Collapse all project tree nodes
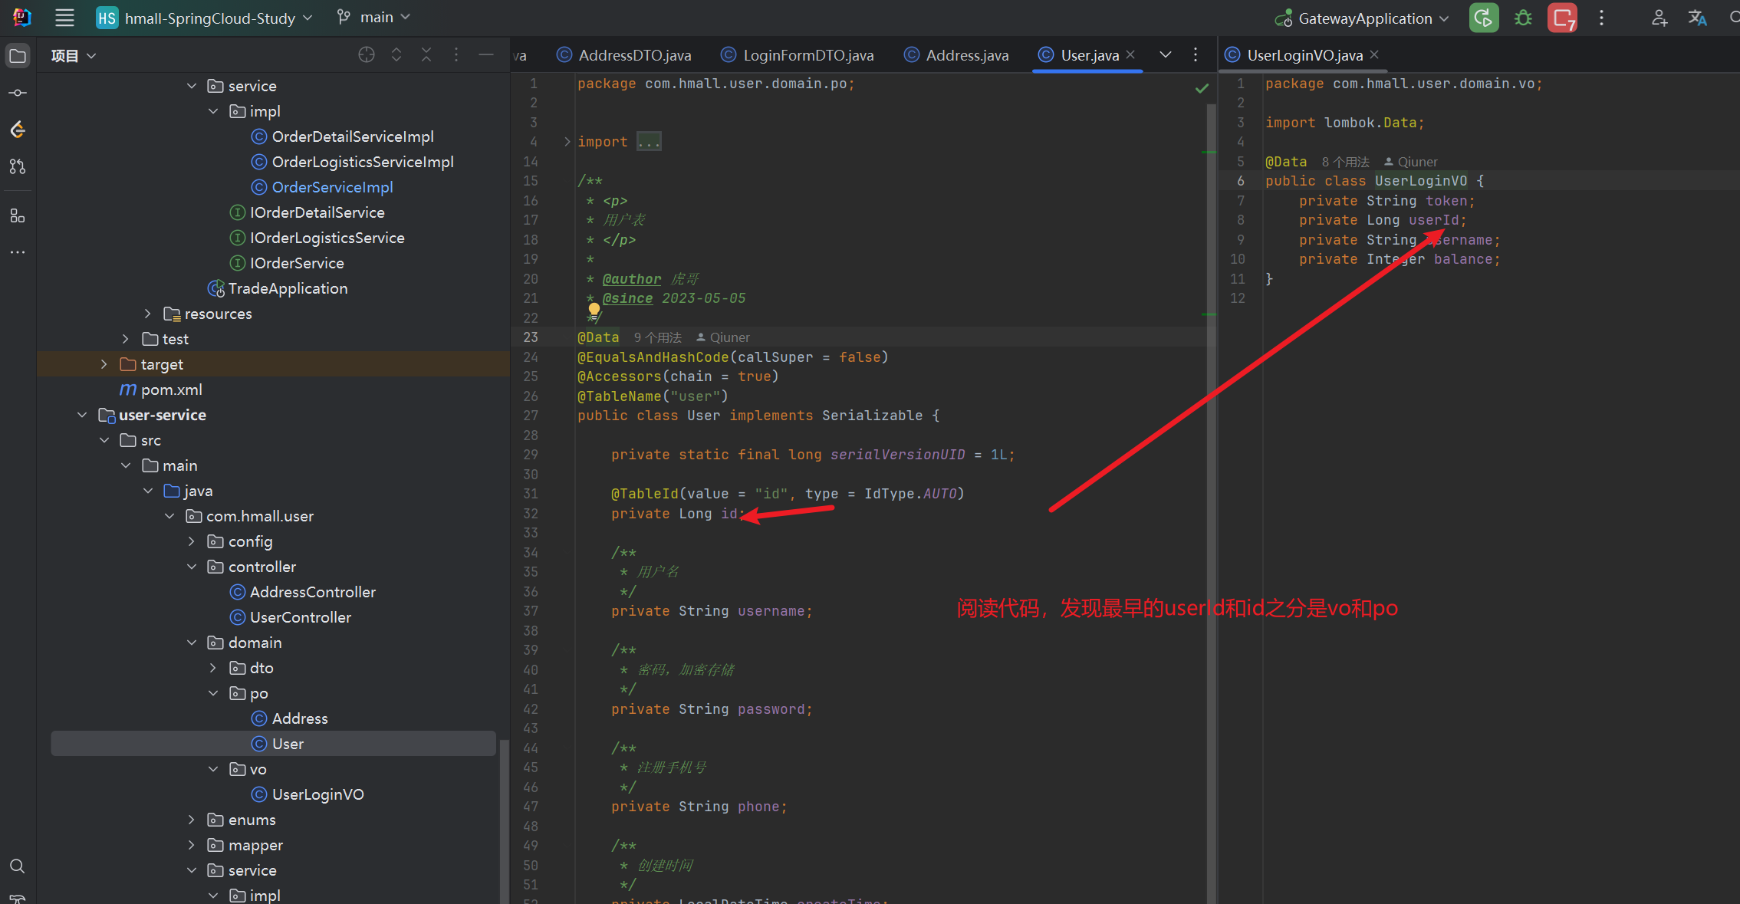 [x=426, y=55]
